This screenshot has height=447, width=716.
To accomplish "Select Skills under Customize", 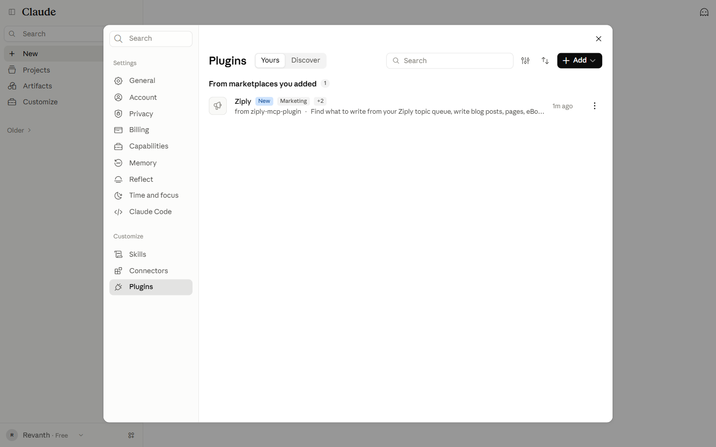I will pyautogui.click(x=151, y=254).
